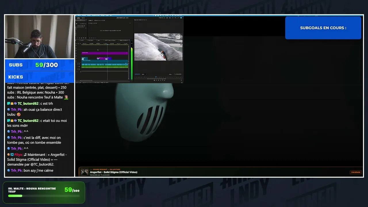Click the '@TC_butord62' mention in Filyx's message
This screenshot has width=368, height=207.
click(x=42, y=164)
